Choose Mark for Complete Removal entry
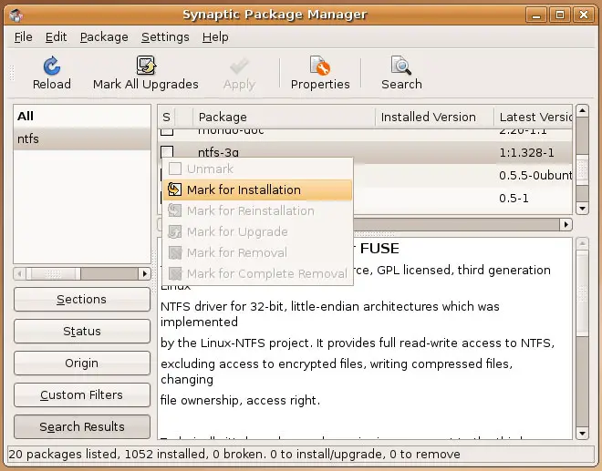 point(257,273)
